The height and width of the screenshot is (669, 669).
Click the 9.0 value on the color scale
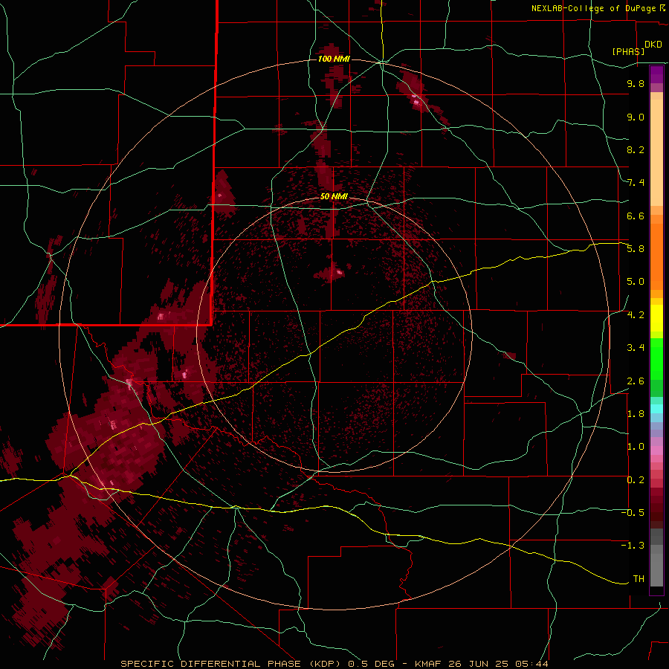pos(636,117)
